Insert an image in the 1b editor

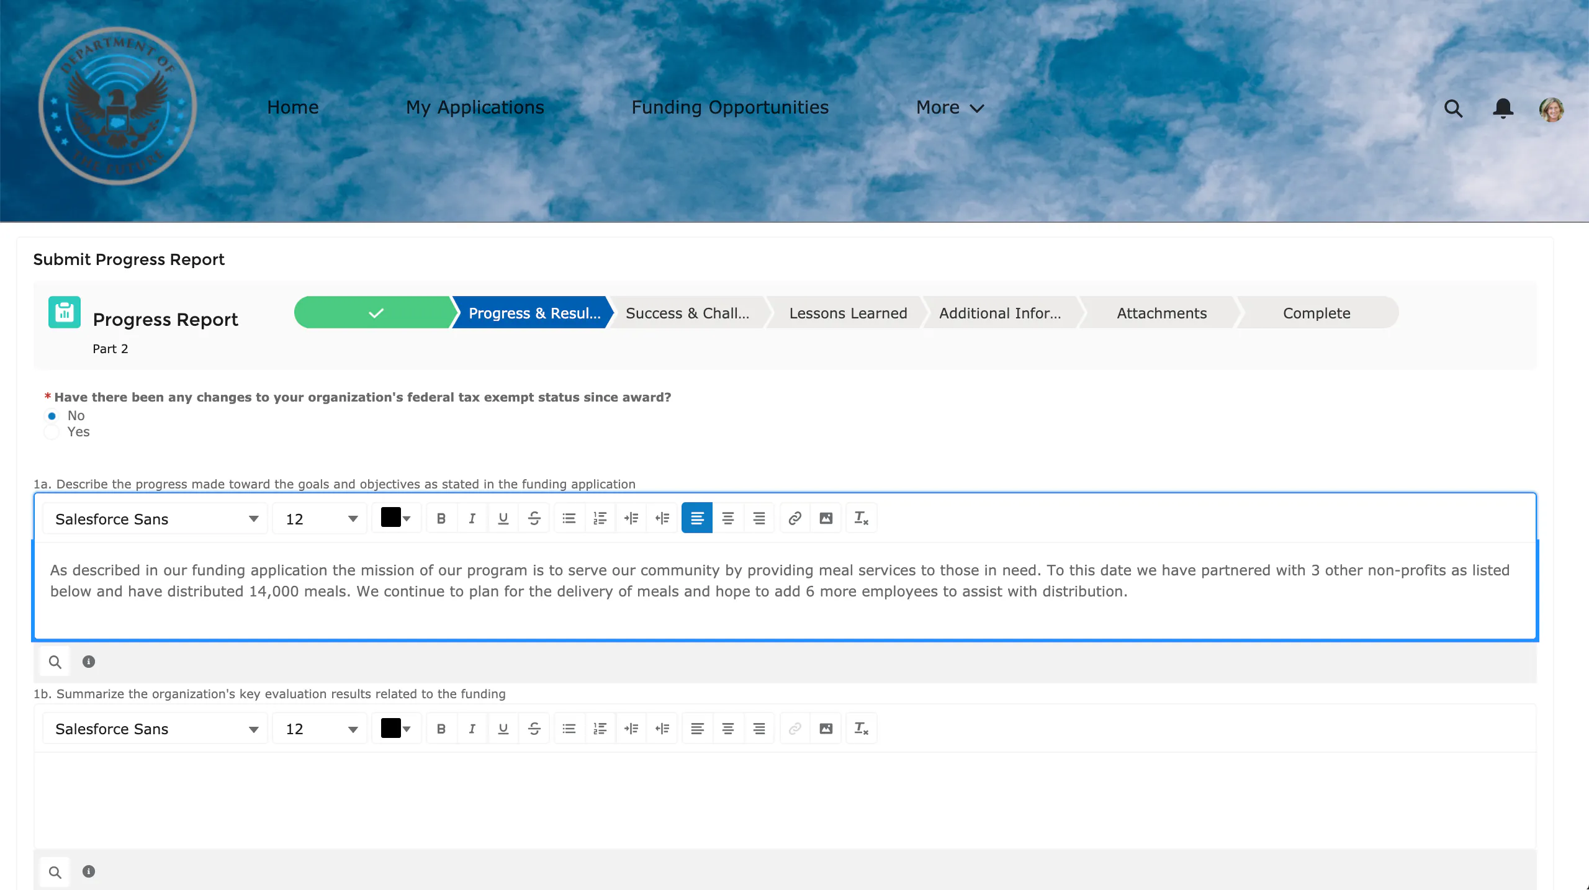pyautogui.click(x=826, y=728)
